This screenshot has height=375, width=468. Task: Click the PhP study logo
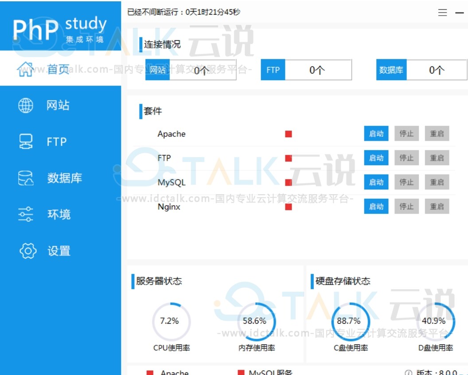[x=60, y=29]
